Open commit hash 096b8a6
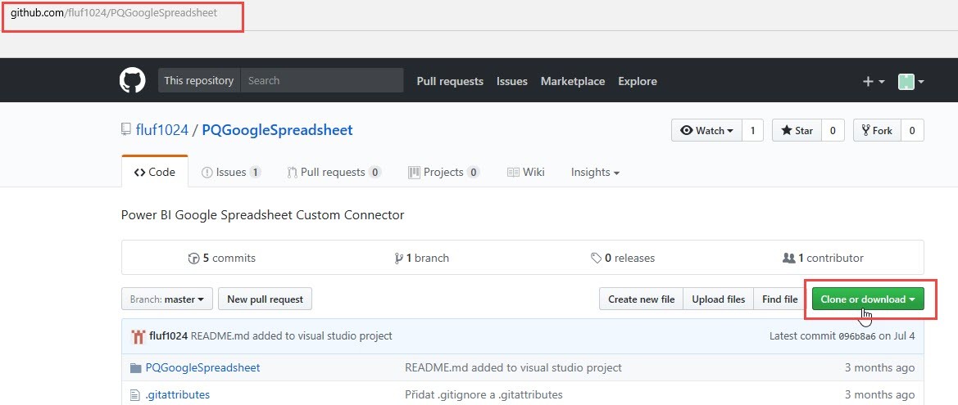This screenshot has width=958, height=405. click(x=856, y=336)
